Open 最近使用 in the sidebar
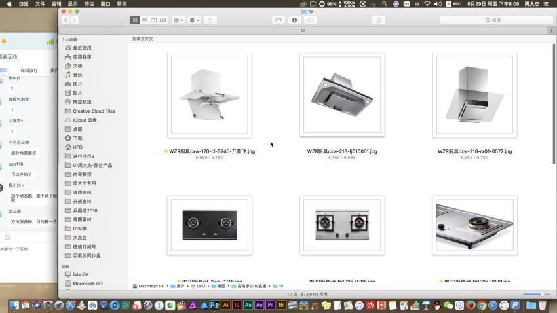This screenshot has height=313, width=557. click(82, 48)
